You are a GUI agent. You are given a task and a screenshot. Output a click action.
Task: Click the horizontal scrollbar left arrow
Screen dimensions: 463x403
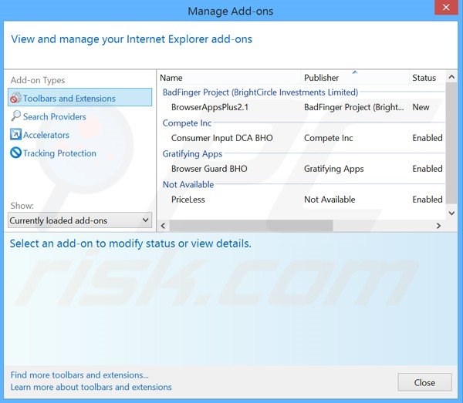point(163,226)
